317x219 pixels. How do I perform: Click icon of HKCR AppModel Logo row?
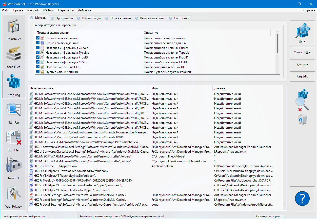click(x=31, y=204)
